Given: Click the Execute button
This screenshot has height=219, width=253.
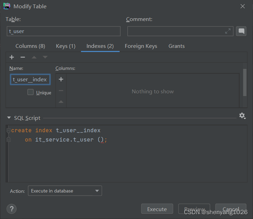Looking at the screenshot, I should (x=157, y=209).
